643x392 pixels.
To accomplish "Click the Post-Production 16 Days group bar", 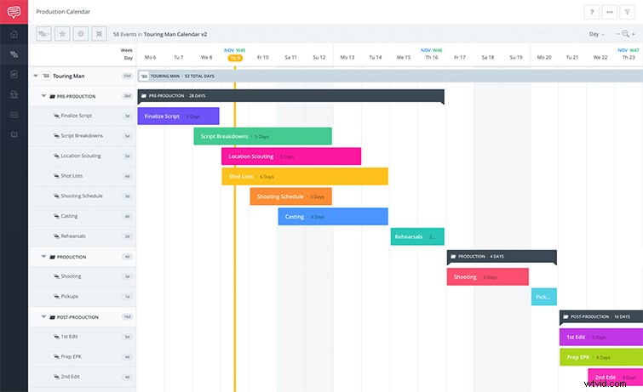I will pyautogui.click(x=601, y=316).
